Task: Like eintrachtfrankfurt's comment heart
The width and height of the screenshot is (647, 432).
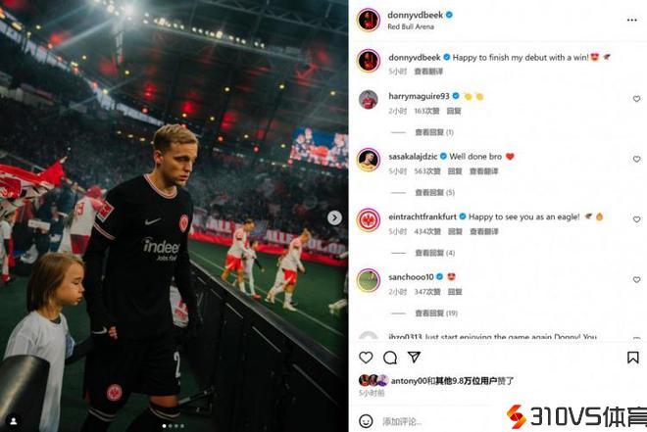Action: [x=636, y=219]
